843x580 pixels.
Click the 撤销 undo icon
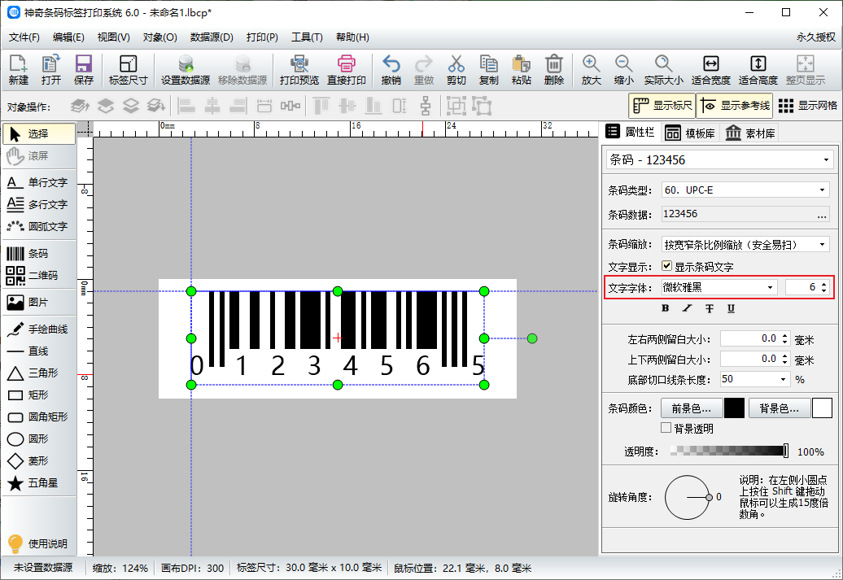(x=391, y=70)
